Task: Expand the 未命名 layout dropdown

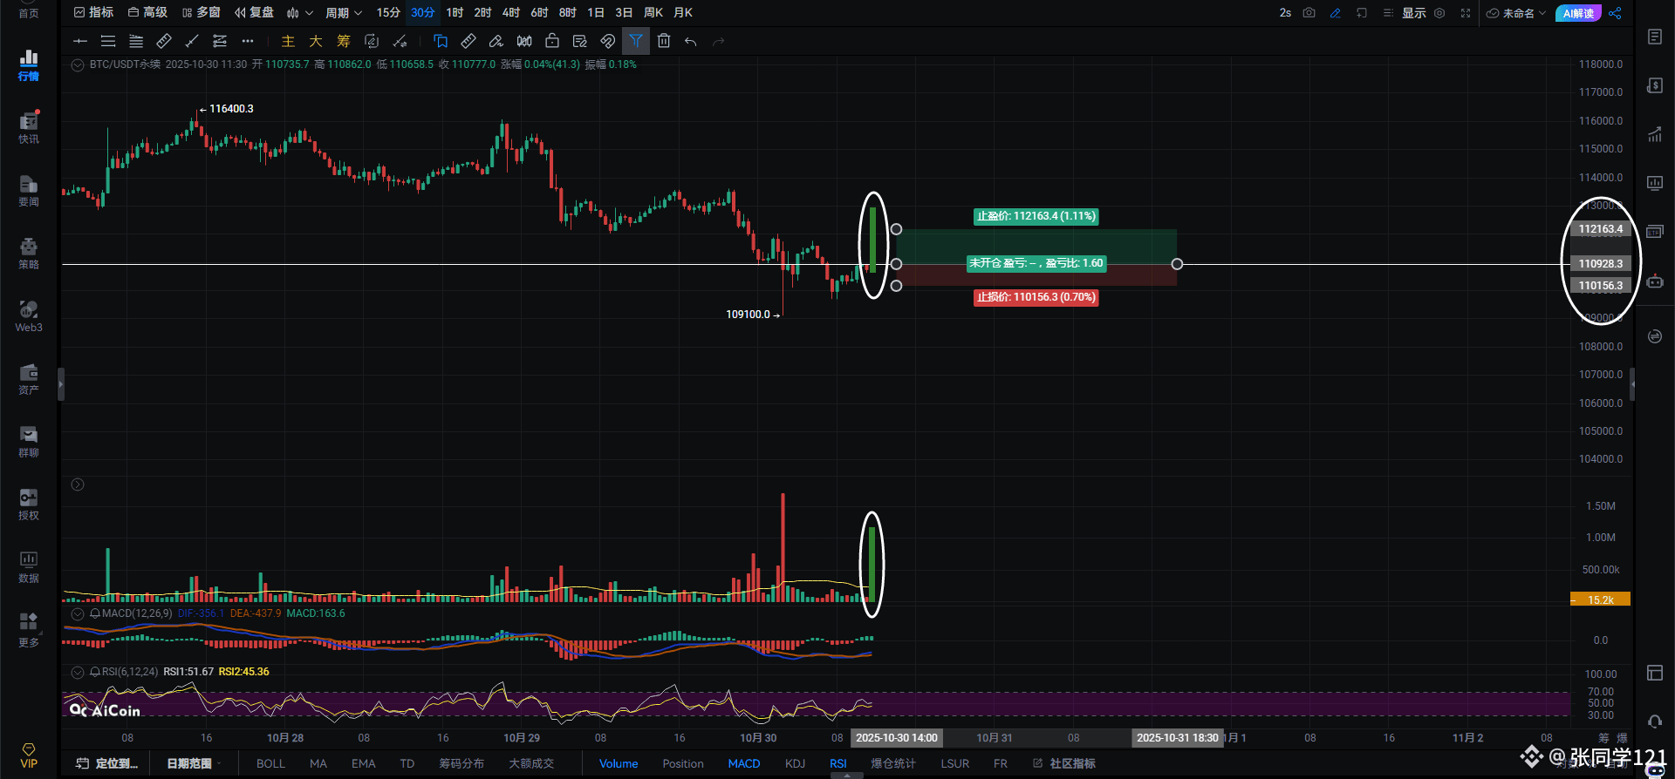Action: point(1517,13)
